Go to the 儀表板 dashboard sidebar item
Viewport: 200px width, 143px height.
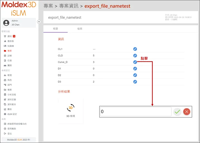pyautogui.click(x=9, y=41)
